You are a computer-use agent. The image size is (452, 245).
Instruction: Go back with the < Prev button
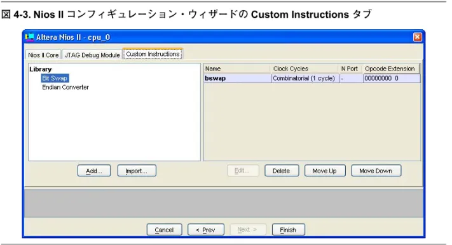click(x=206, y=230)
